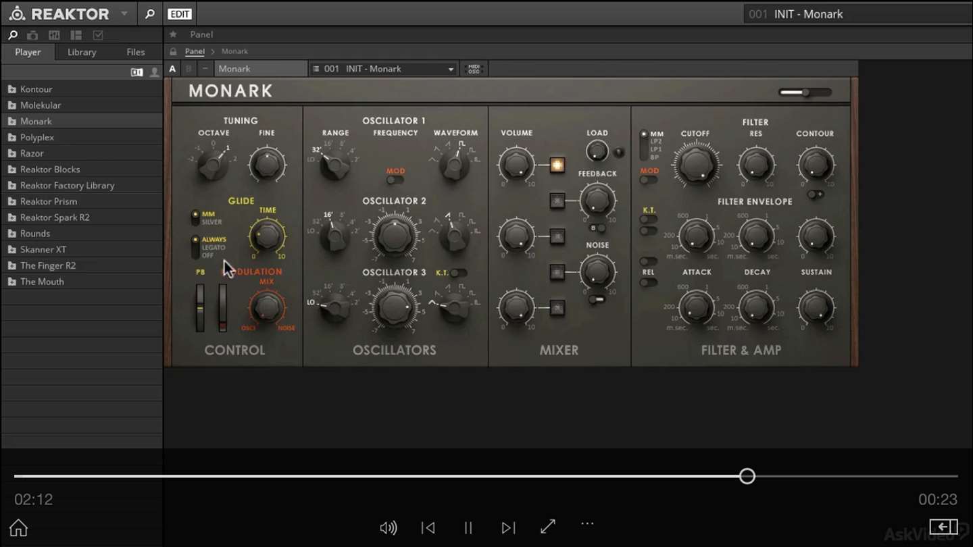Select the magnifier icon in the browser toolbar
This screenshot has height=547, width=973.
(x=13, y=35)
